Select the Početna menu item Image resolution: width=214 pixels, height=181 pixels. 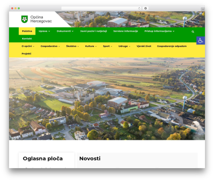[x=27, y=31]
